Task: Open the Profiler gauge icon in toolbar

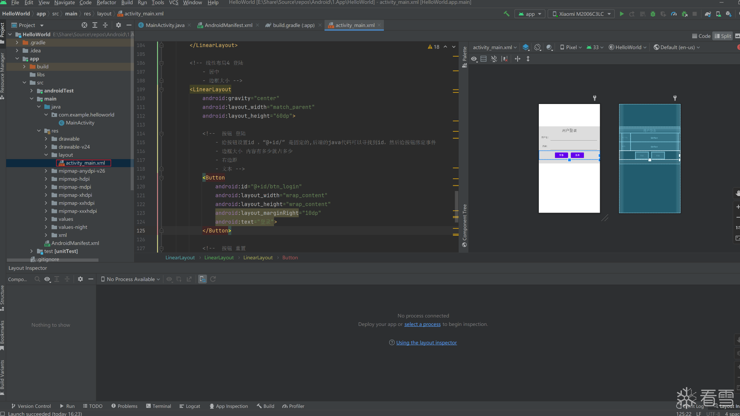Action: (674, 14)
